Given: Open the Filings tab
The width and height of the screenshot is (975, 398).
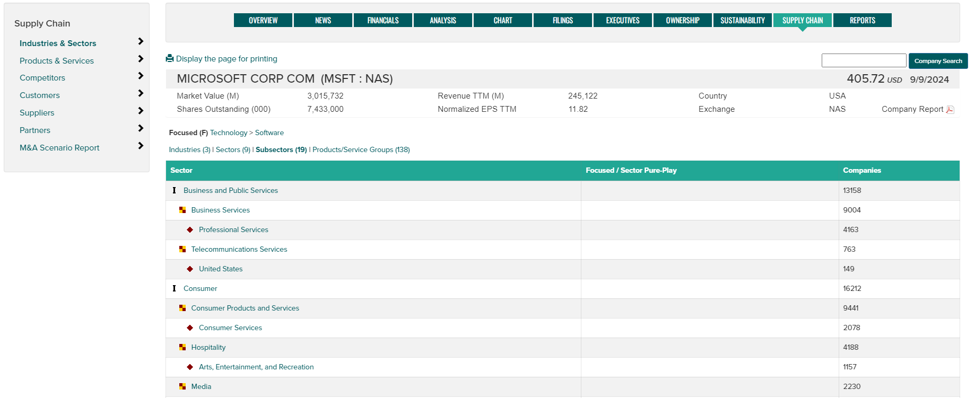Looking at the screenshot, I should click(563, 20).
